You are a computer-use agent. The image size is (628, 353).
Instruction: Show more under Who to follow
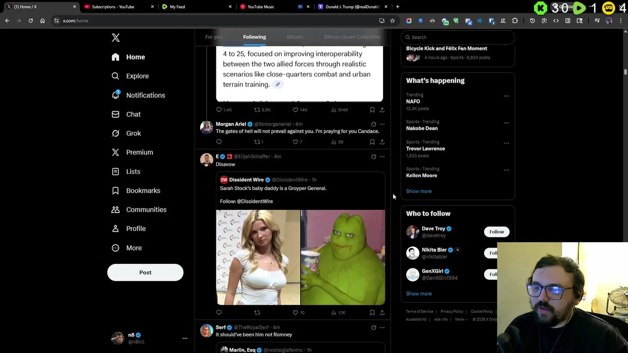point(419,294)
